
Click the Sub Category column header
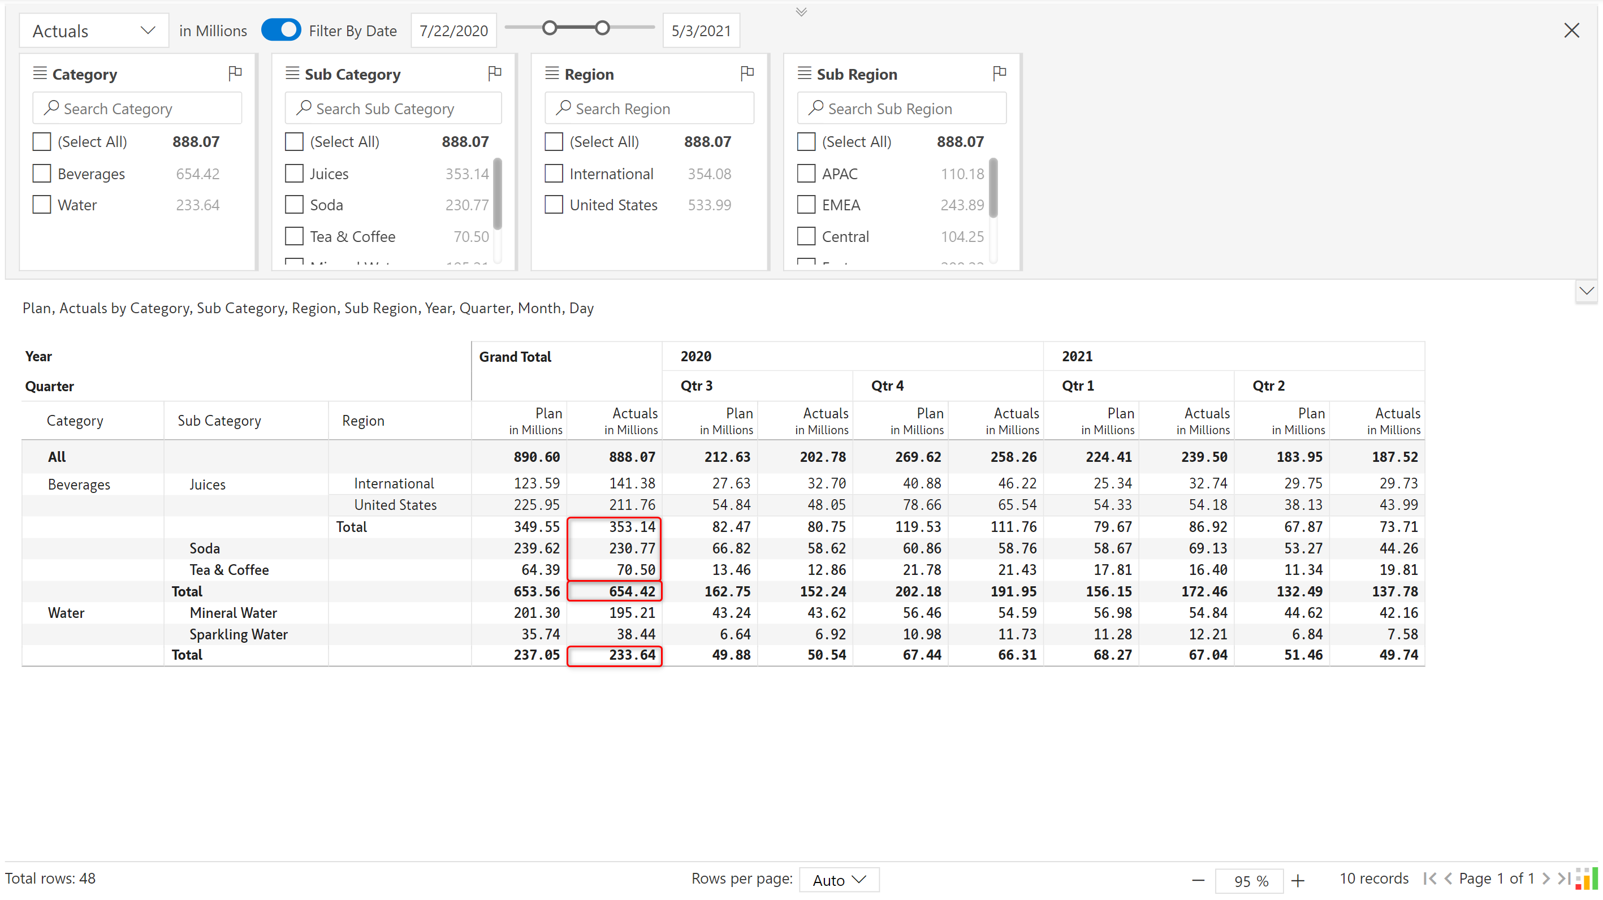[219, 421]
